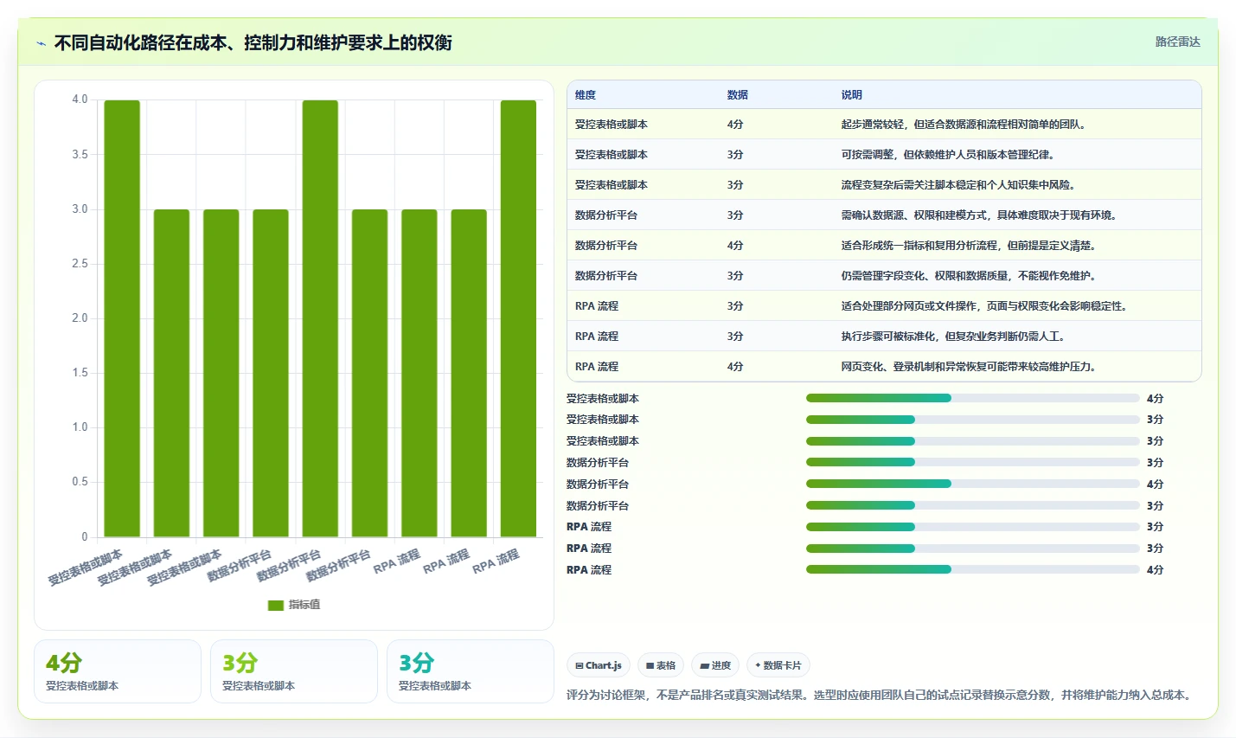1236x738 pixels.
Task: Click the footer note starting with 评分为讨论框架
Action: (x=881, y=695)
